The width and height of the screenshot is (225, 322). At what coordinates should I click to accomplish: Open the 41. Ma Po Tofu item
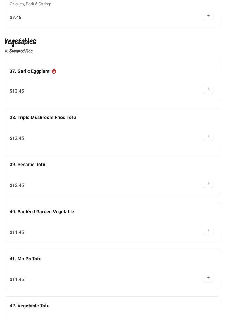pyautogui.click(x=25, y=259)
